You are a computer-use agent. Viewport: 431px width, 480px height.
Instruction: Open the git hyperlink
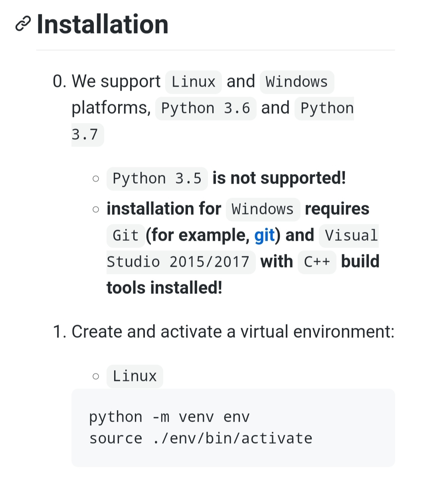click(x=264, y=235)
